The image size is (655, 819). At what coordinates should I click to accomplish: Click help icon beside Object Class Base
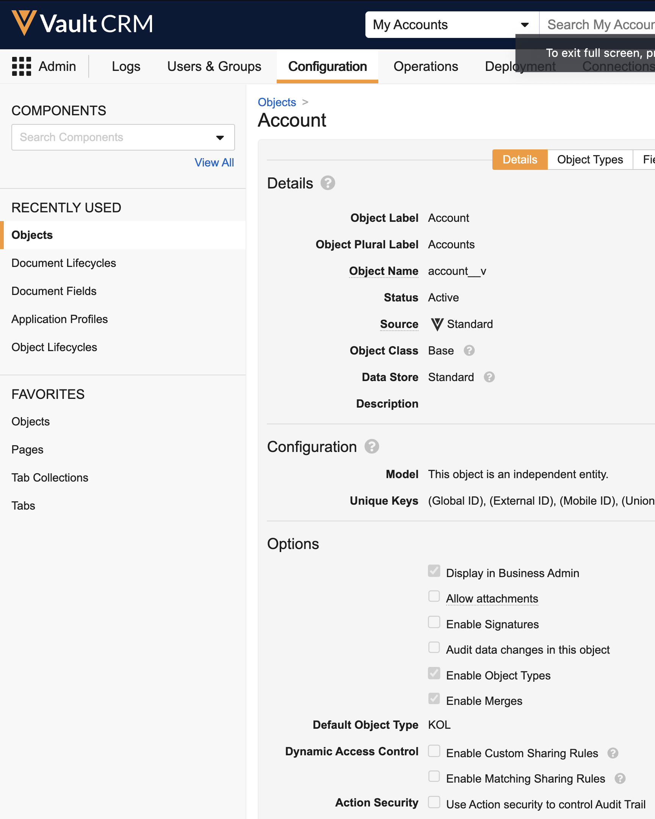(469, 350)
